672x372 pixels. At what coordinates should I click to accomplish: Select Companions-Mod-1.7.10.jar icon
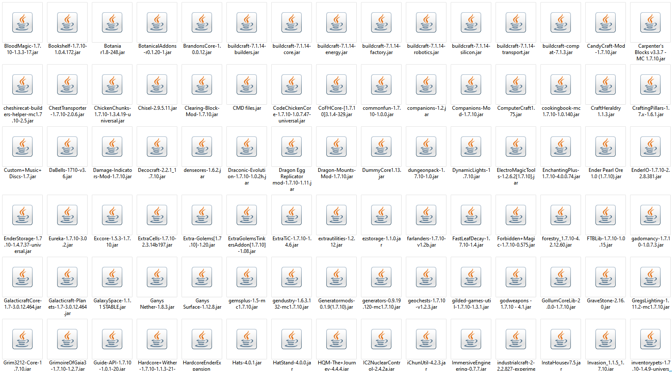(x=471, y=84)
